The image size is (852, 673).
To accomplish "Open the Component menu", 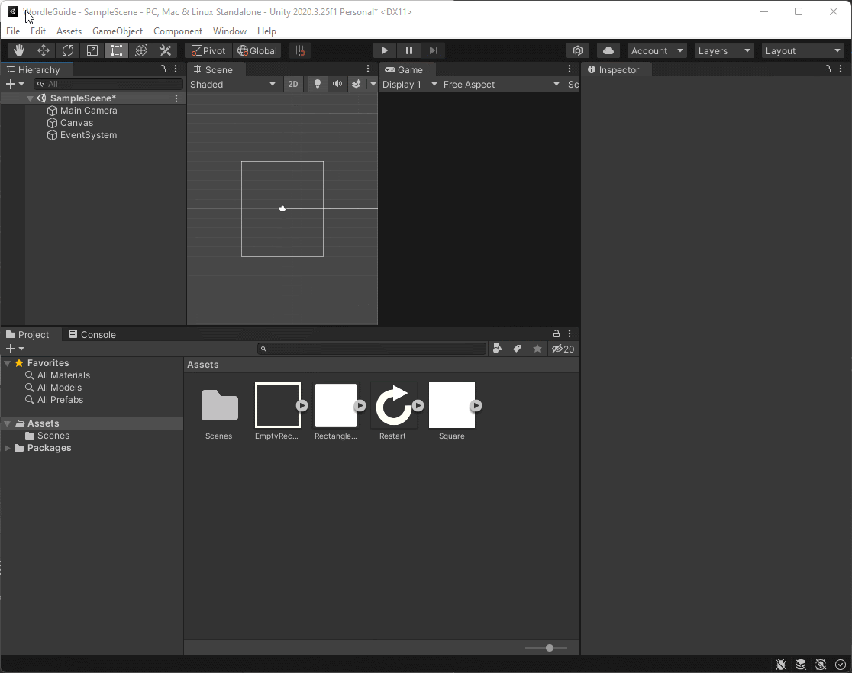I will (x=178, y=31).
